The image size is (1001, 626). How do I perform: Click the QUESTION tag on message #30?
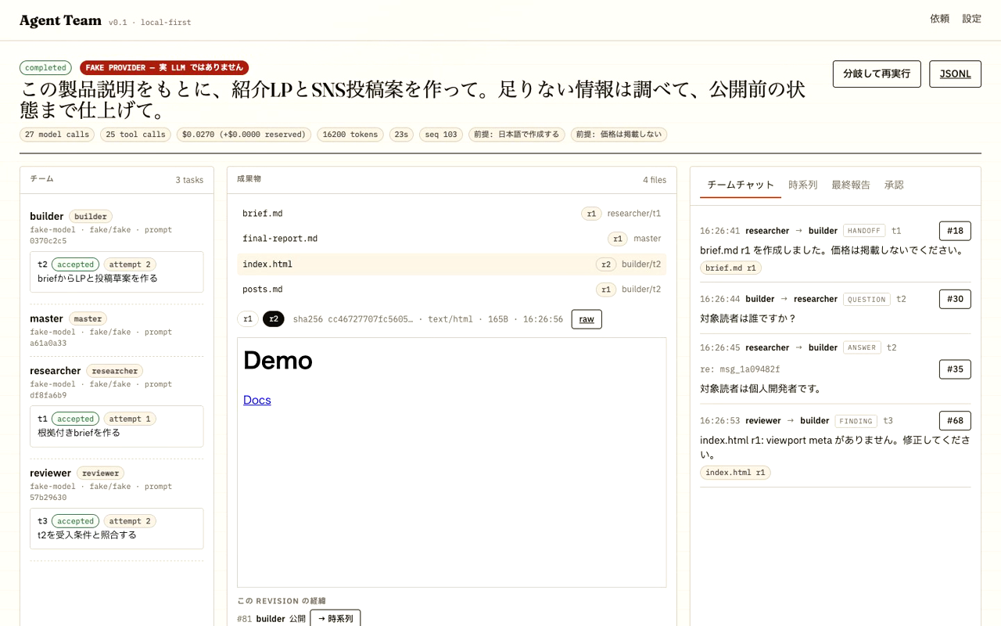tap(866, 299)
